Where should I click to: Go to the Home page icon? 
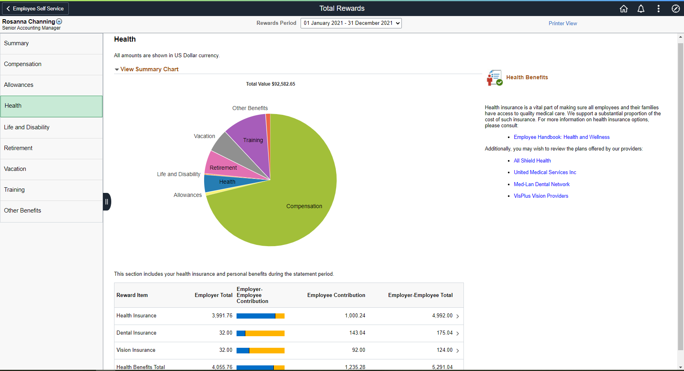pos(624,9)
